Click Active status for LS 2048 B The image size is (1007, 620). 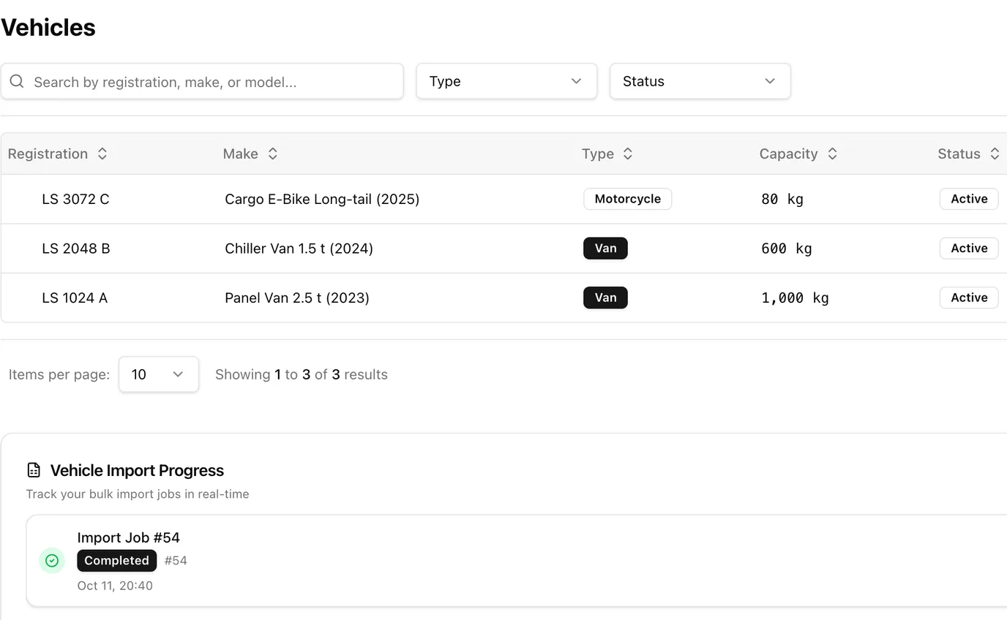969,249
